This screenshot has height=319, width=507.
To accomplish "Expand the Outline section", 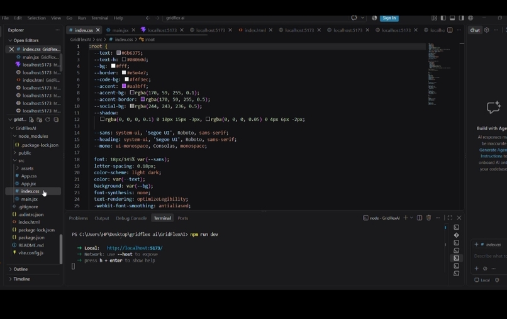I will tap(10, 269).
